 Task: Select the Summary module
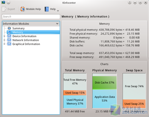pos(18,28)
